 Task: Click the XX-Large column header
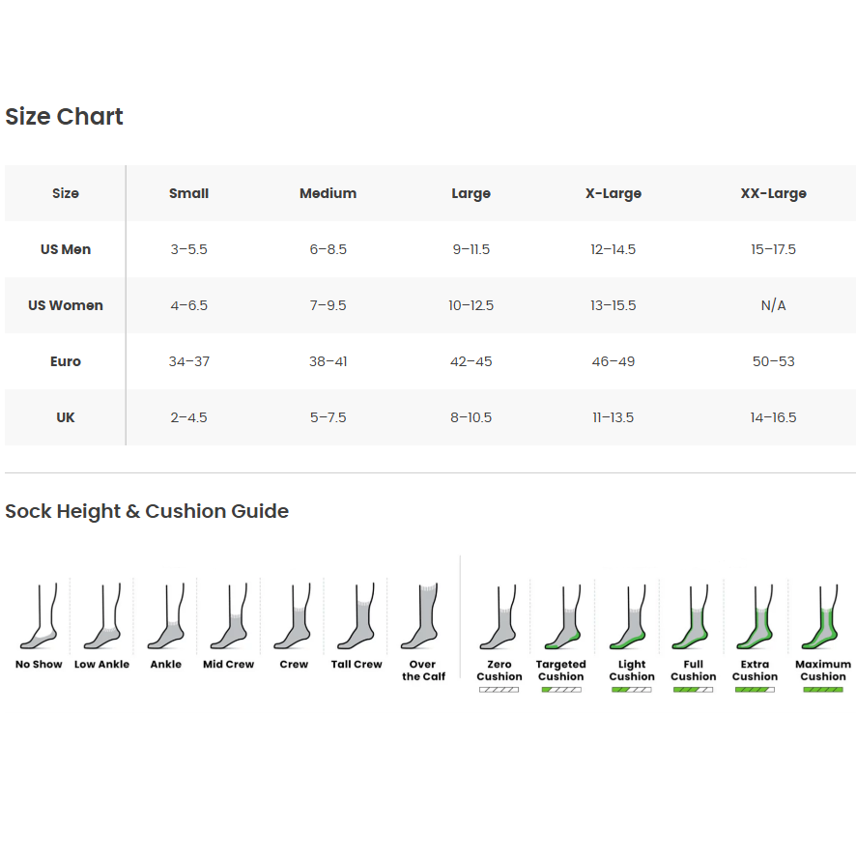click(773, 193)
